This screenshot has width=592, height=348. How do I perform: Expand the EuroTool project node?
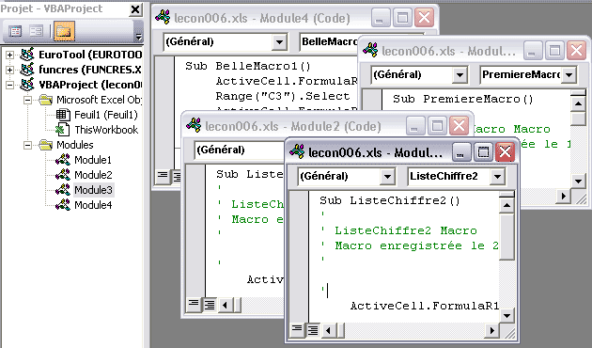(9, 55)
